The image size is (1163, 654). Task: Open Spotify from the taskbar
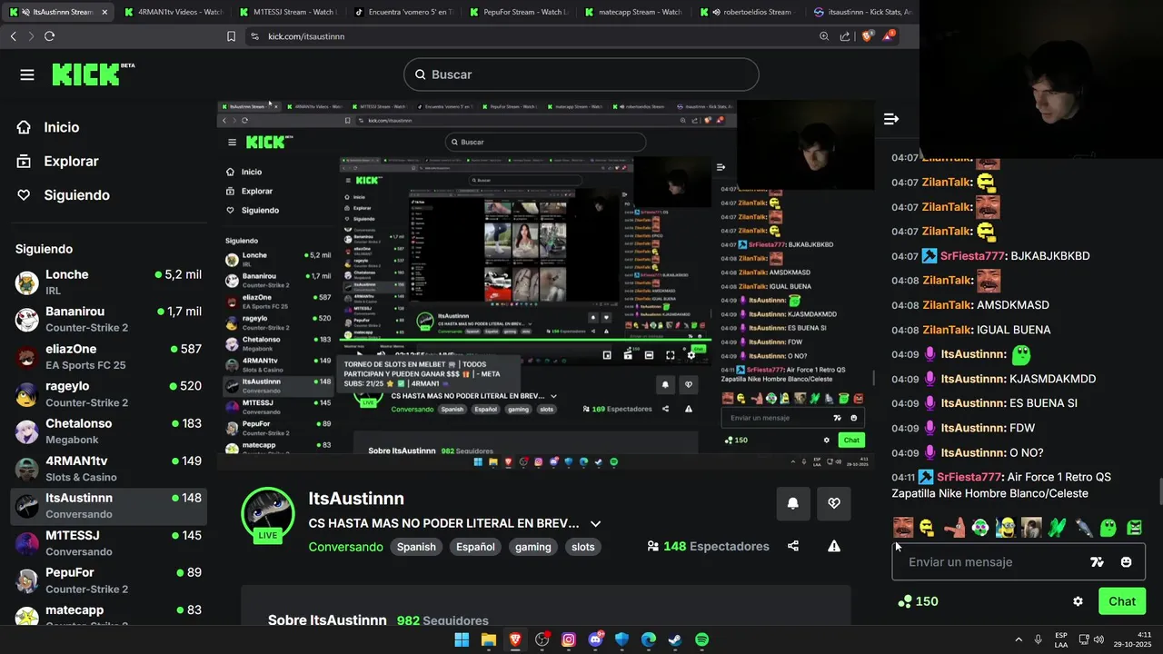[701, 639]
